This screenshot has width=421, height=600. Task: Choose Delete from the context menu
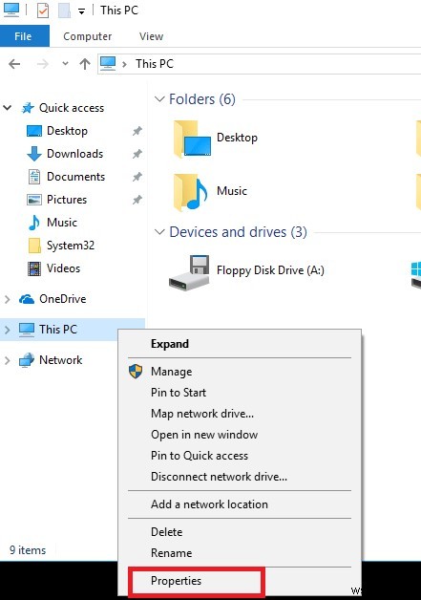click(x=240, y=532)
